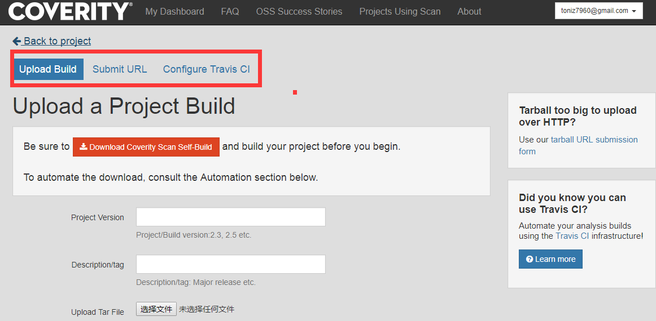This screenshot has height=321, width=656.
Task: Click the Upload a Project Build heading
Action: (x=124, y=106)
